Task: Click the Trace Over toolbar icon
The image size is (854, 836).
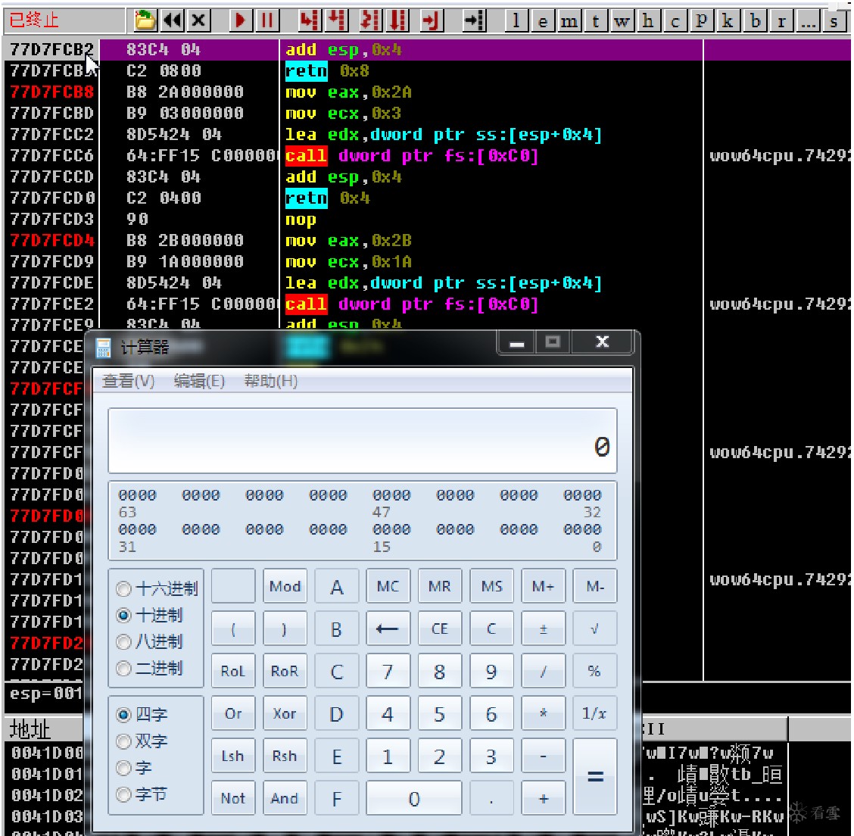Action: click(x=398, y=20)
